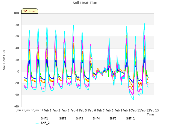
Task: Click the 100 y-axis tick label
Action: (16, 13)
